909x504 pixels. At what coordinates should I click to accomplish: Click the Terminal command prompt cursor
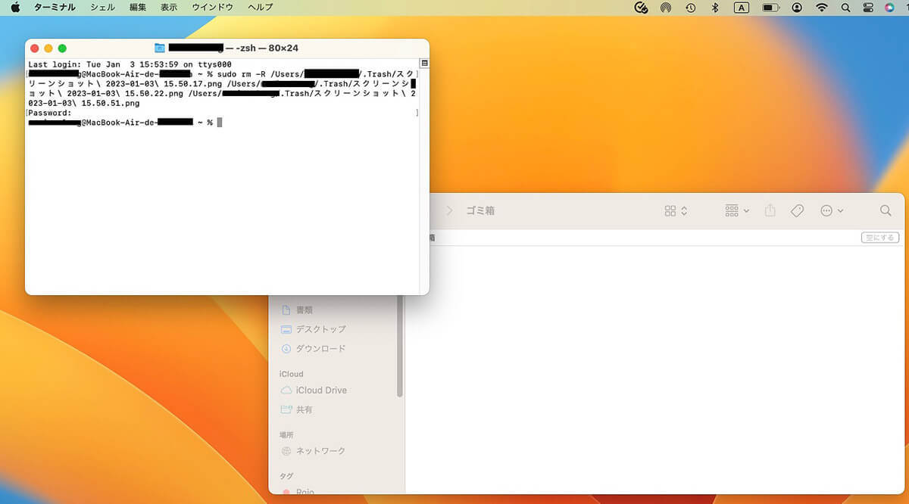click(220, 122)
